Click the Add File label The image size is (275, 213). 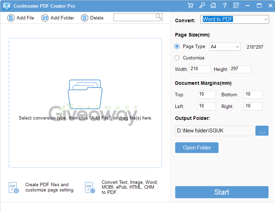(25, 18)
